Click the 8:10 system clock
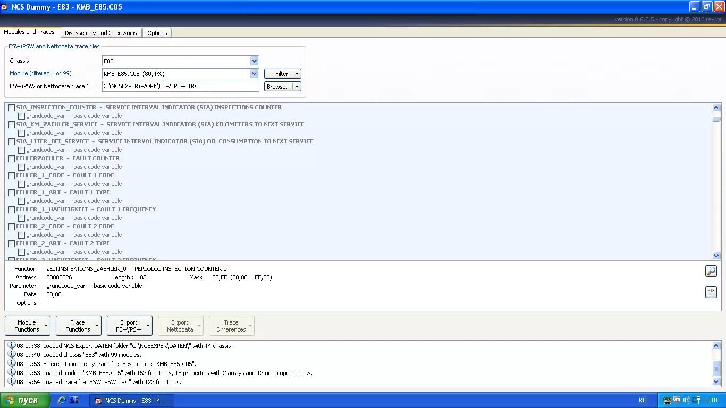Image resolution: width=726 pixels, height=408 pixels. [711, 400]
